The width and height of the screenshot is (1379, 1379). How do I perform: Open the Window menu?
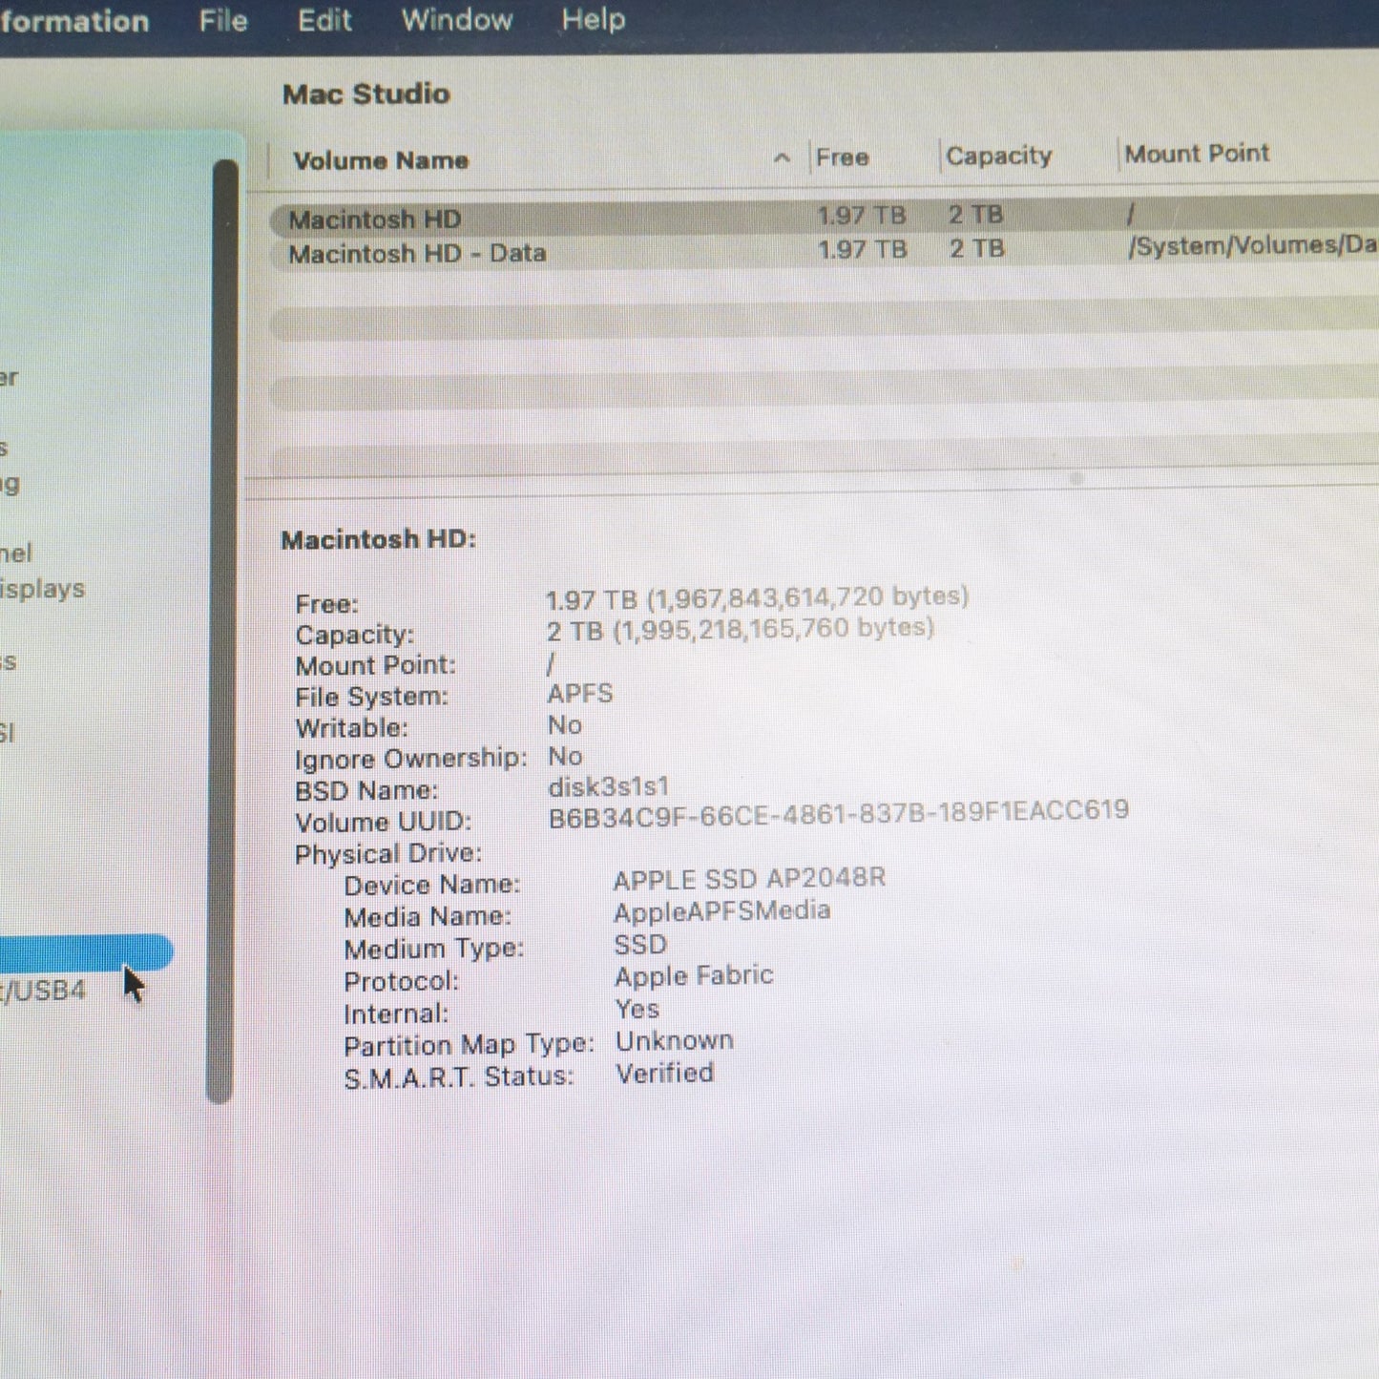tap(457, 19)
